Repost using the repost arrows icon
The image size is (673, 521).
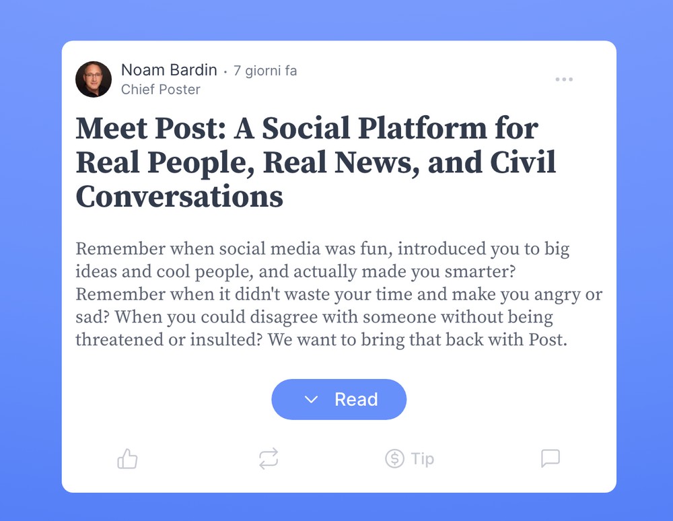[x=269, y=459]
